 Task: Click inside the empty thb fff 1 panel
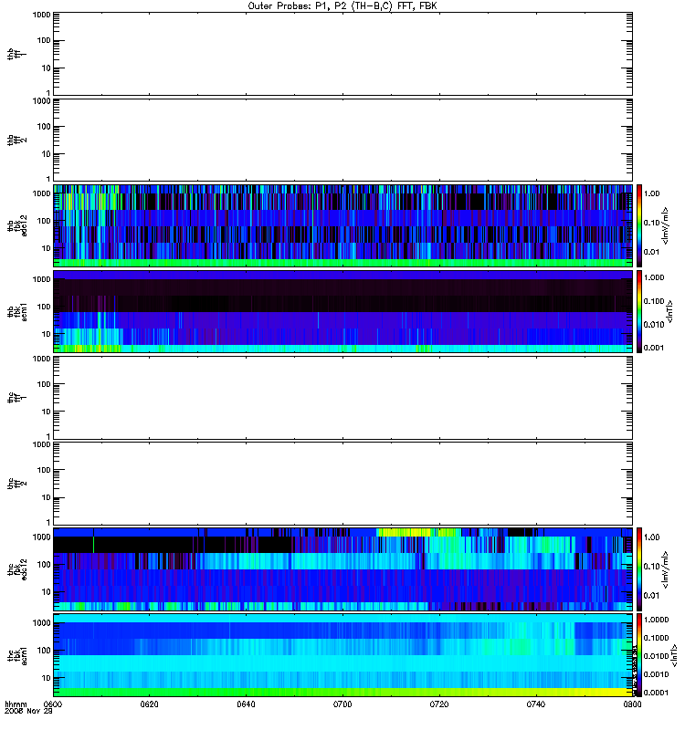(342, 54)
